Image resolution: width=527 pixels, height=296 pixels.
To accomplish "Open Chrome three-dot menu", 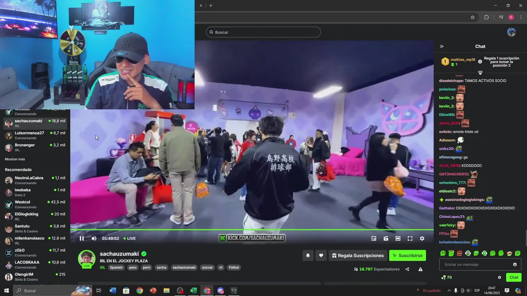I will (x=521, y=17).
